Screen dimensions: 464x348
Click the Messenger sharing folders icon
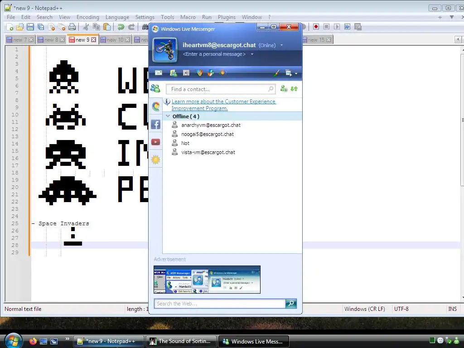(174, 73)
